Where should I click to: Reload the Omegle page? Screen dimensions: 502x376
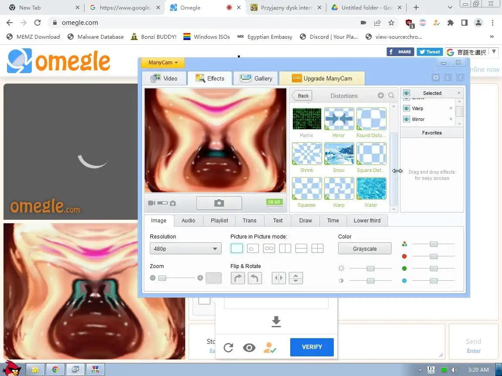pos(37,22)
